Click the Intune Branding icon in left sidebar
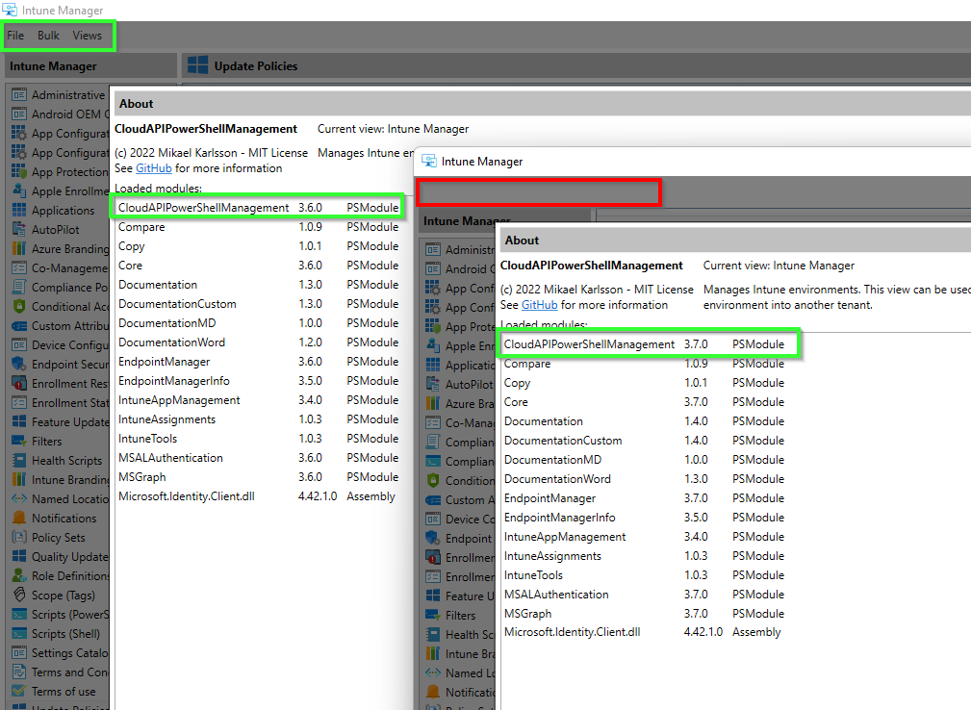The height and width of the screenshot is (710, 971). click(19, 479)
